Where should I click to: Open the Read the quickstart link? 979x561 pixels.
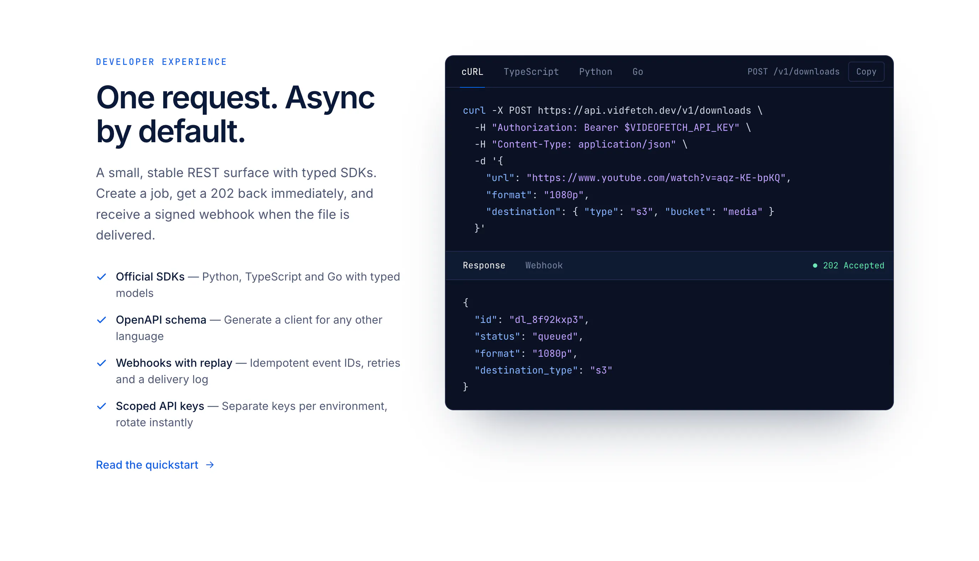coord(155,465)
